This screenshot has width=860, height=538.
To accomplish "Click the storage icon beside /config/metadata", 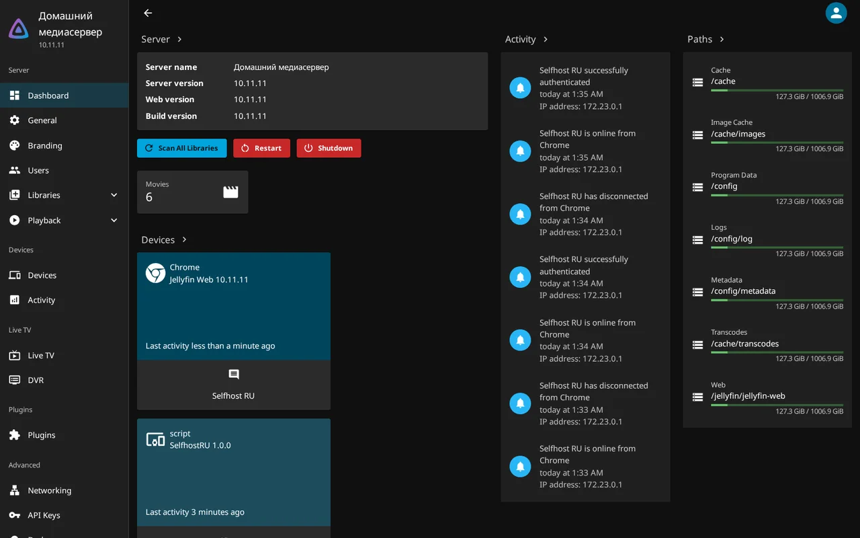I will click(x=697, y=292).
